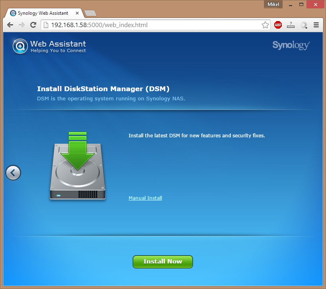The width and height of the screenshot is (326, 289).
Task: Click the address bar showing 192.168.1.58:5000
Action: coord(156,25)
